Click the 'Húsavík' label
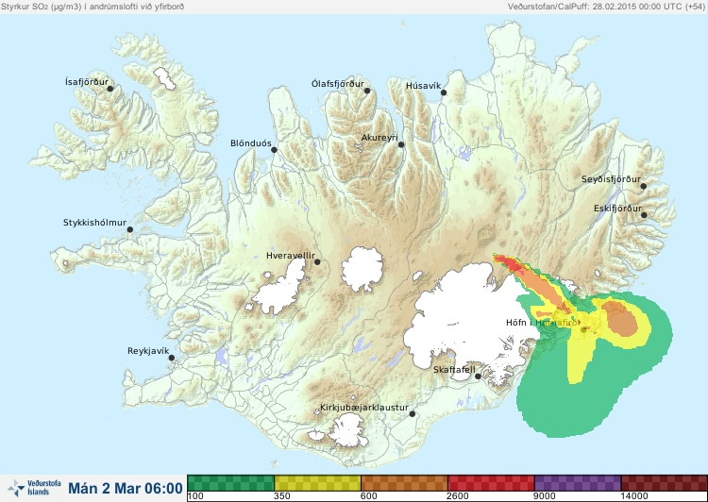 click(423, 86)
